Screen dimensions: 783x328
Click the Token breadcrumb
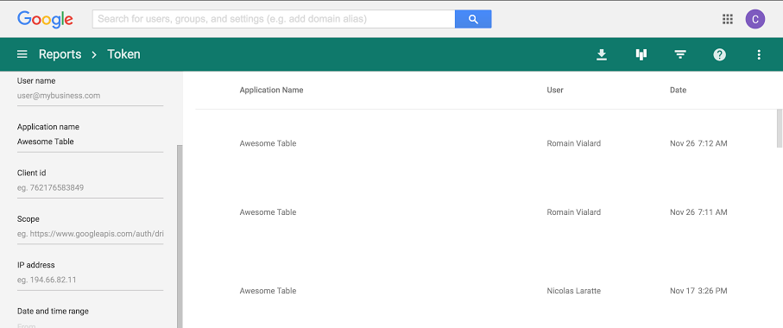point(123,54)
